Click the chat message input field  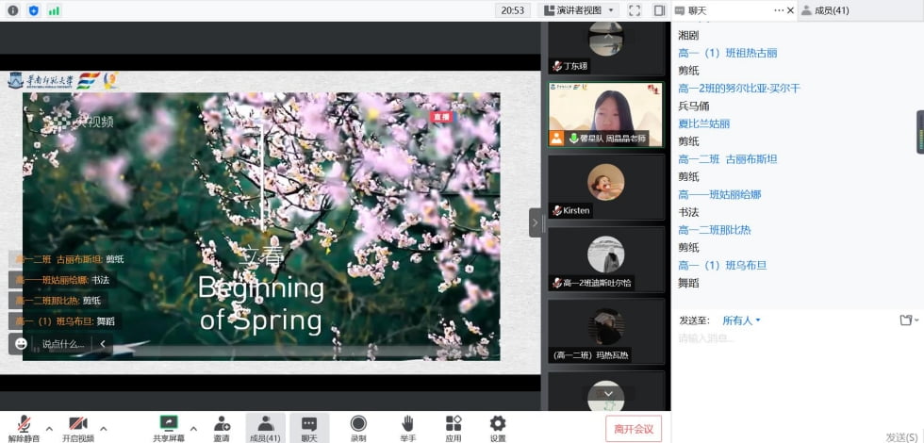point(792,338)
